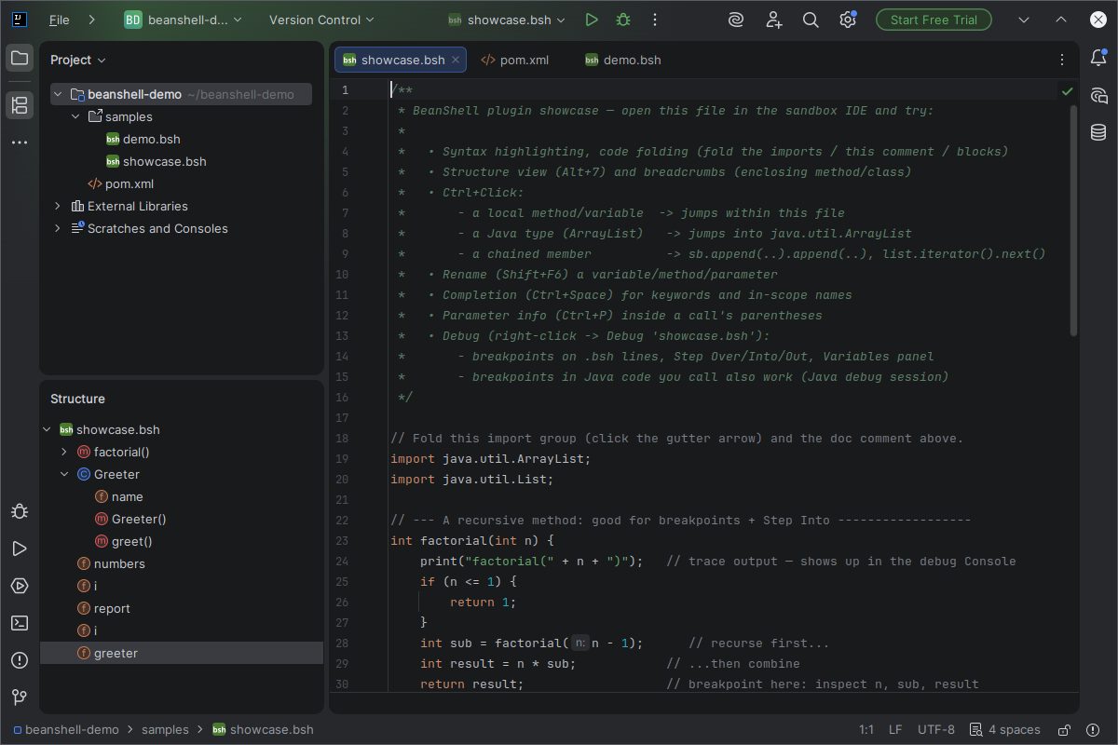Viewport: 1118px width, 745px height.
Task: Open the Project view dropdown
Action: click(x=78, y=60)
